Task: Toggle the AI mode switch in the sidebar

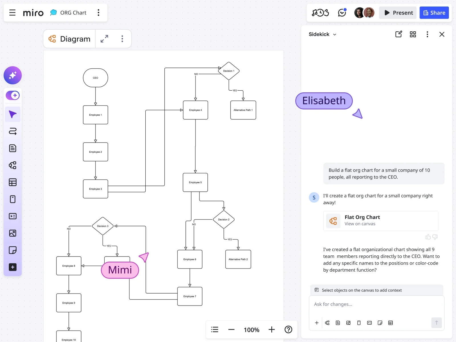Action: pos(13,95)
